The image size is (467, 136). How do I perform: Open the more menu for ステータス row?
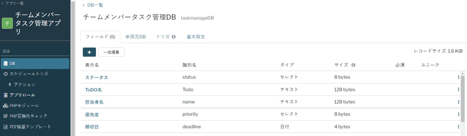458,77
